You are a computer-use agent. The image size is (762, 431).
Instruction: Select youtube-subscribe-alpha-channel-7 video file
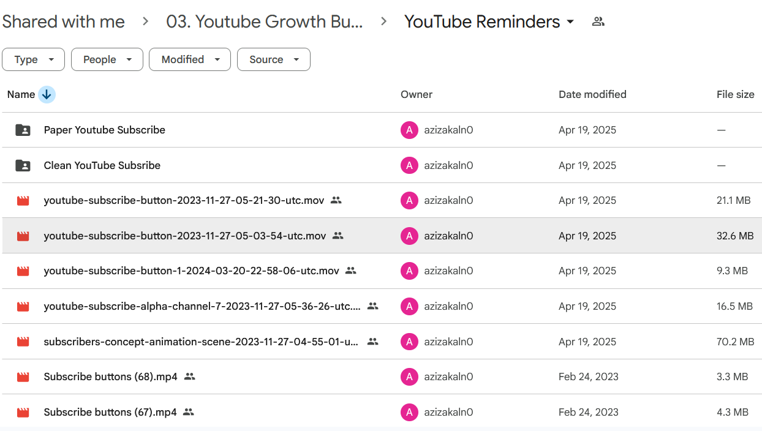tap(202, 306)
